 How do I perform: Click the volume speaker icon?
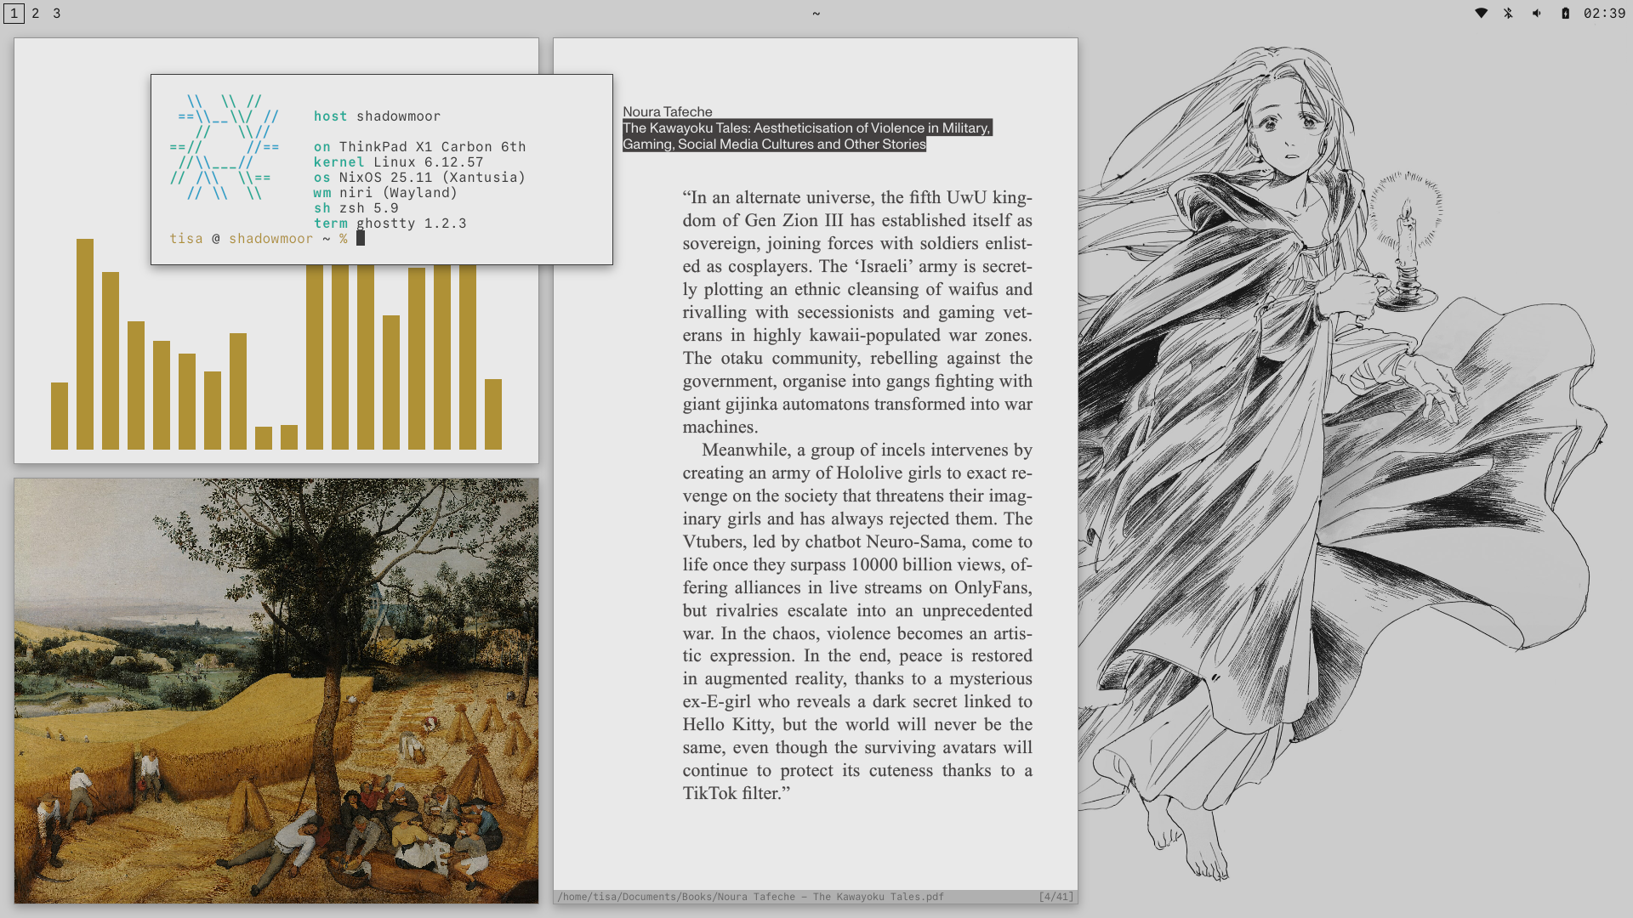[x=1536, y=13]
